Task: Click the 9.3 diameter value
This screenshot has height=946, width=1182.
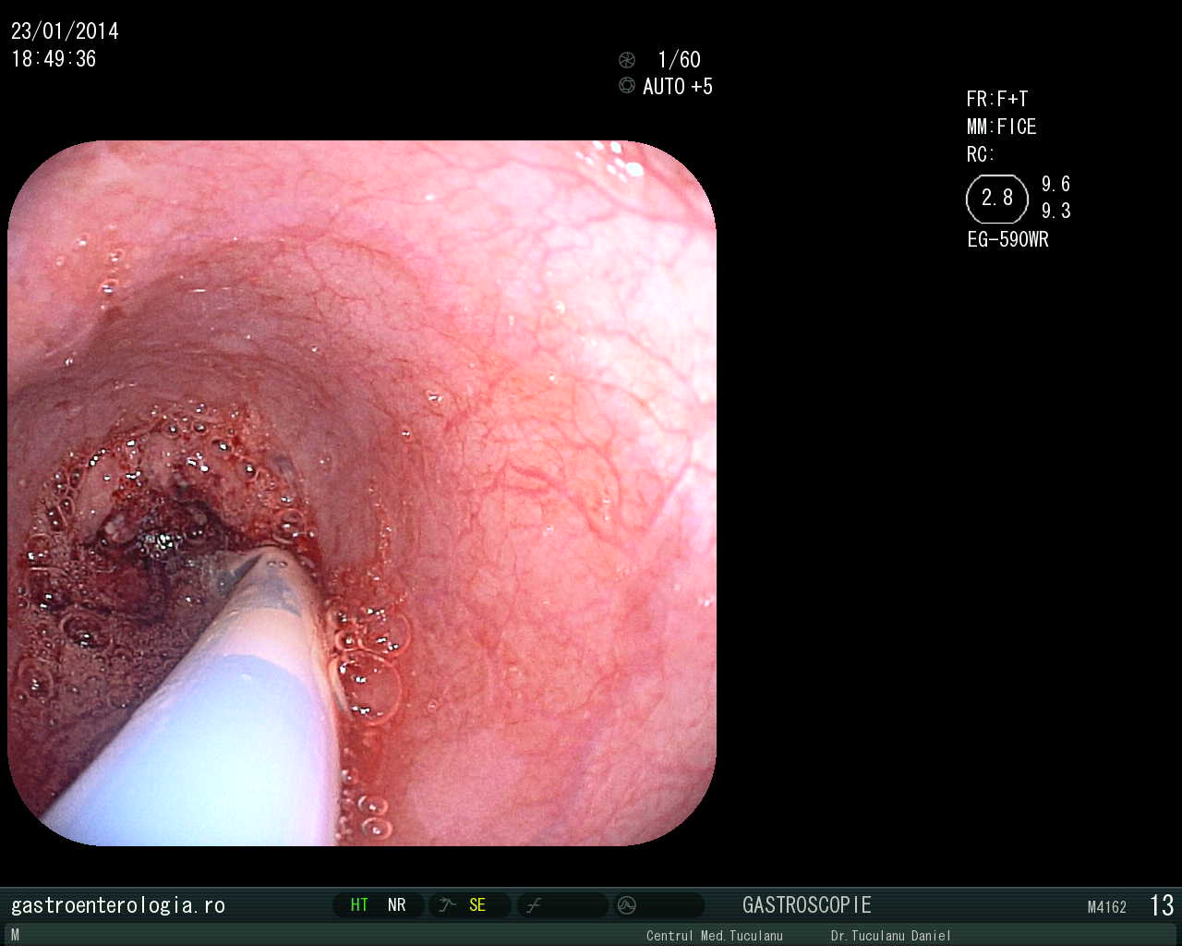Action: [x=1056, y=211]
